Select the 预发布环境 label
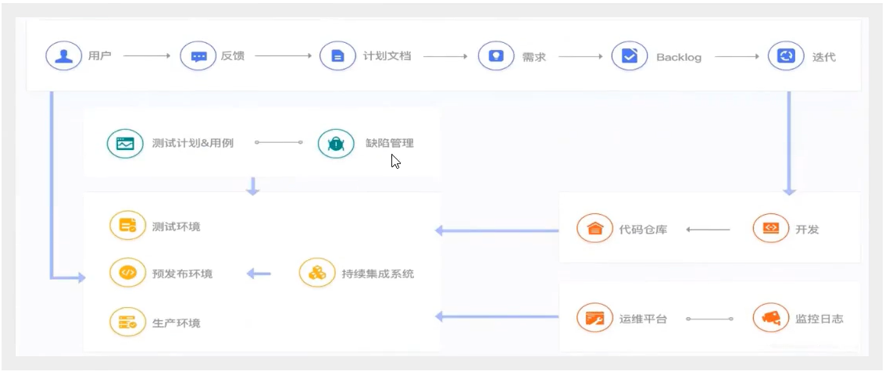The image size is (889, 375). 183,273
